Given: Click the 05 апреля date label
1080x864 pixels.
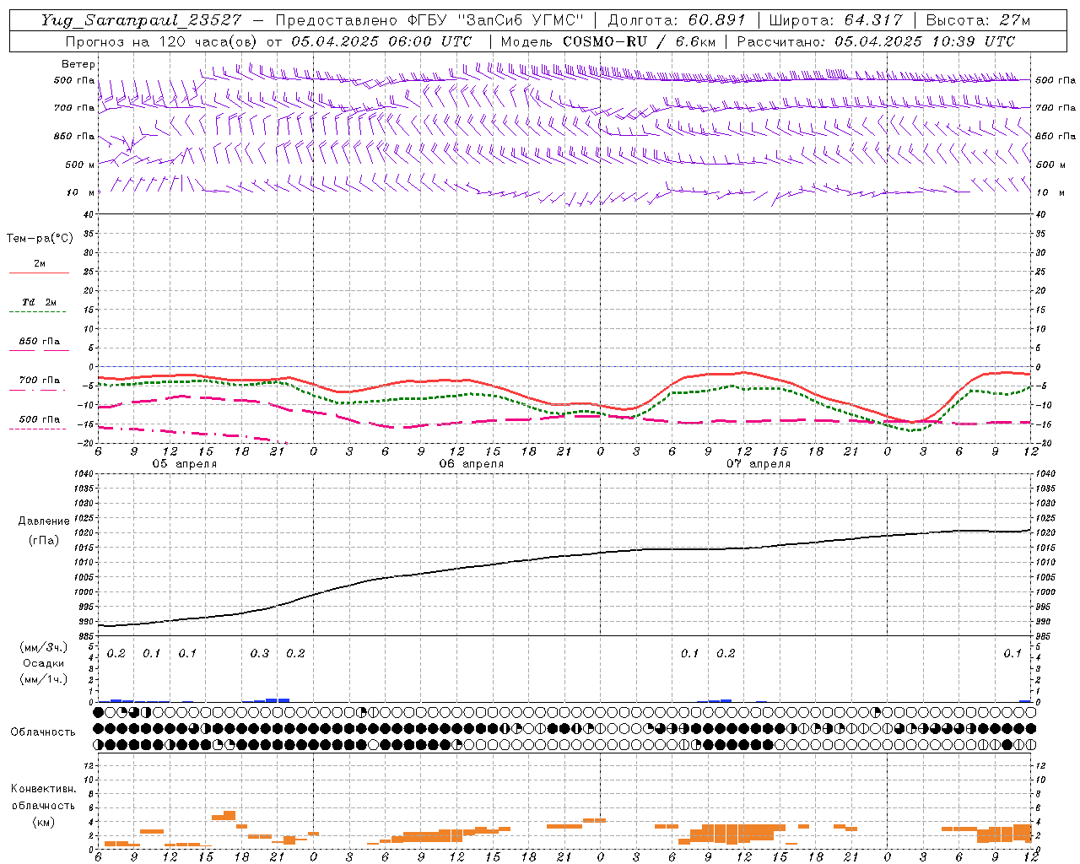Looking at the screenshot, I should [x=184, y=464].
